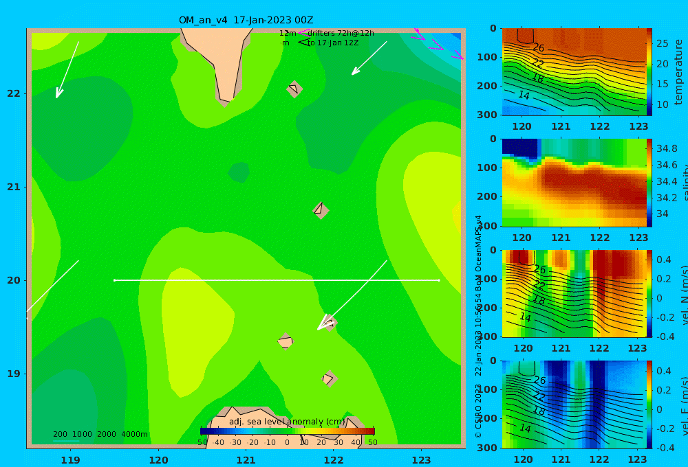This screenshot has height=467, width=688.
Task: Click the 'temperature' colorbar axis label
Action: [678, 72]
